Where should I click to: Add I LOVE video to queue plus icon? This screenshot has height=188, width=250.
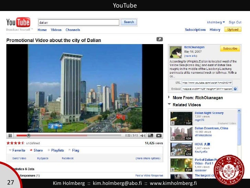pos(172,154)
